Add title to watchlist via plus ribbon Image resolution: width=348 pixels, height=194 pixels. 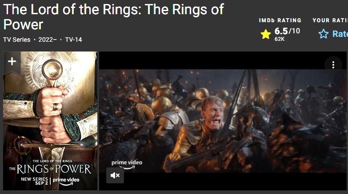12,62
